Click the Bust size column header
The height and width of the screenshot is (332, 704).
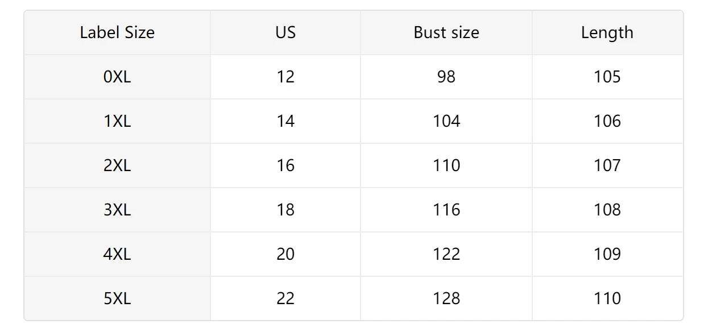pos(446,32)
